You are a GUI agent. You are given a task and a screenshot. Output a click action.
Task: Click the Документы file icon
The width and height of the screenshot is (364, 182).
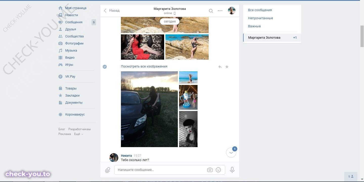60,103
